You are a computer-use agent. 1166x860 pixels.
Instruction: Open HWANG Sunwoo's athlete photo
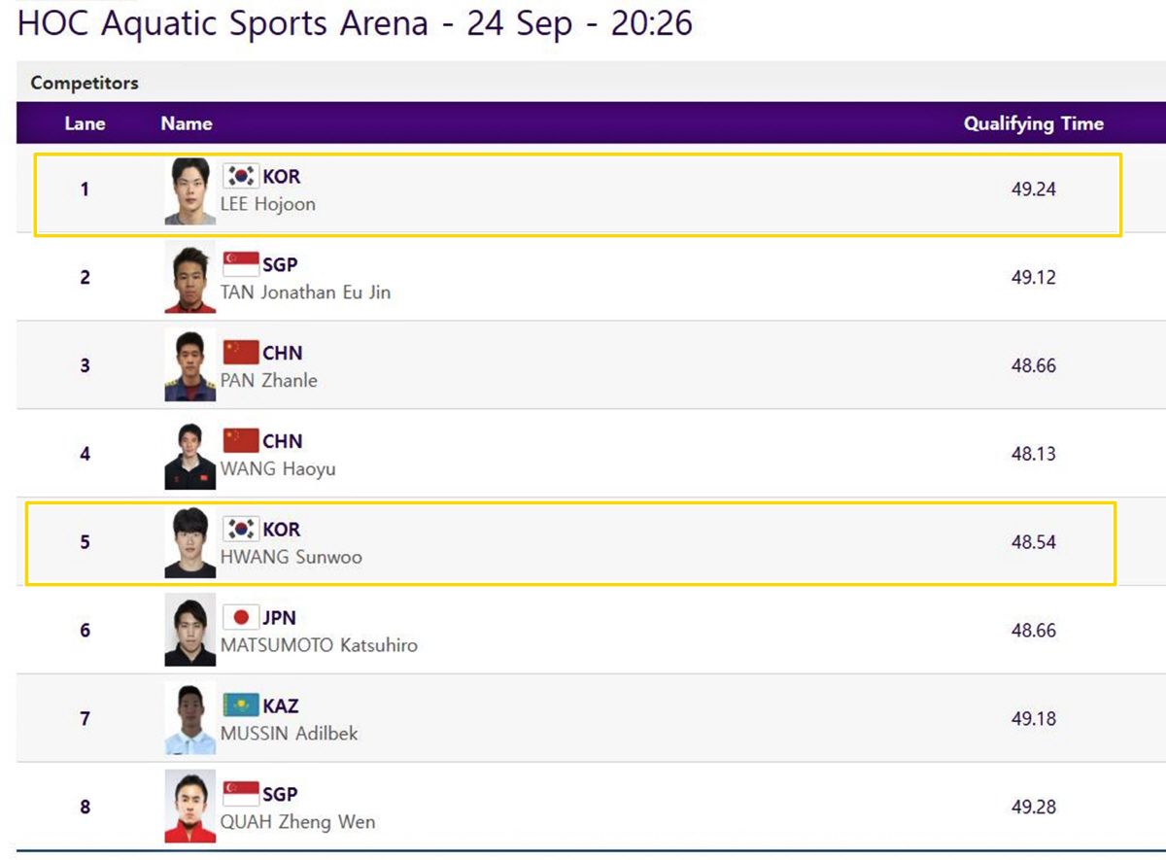(190, 543)
